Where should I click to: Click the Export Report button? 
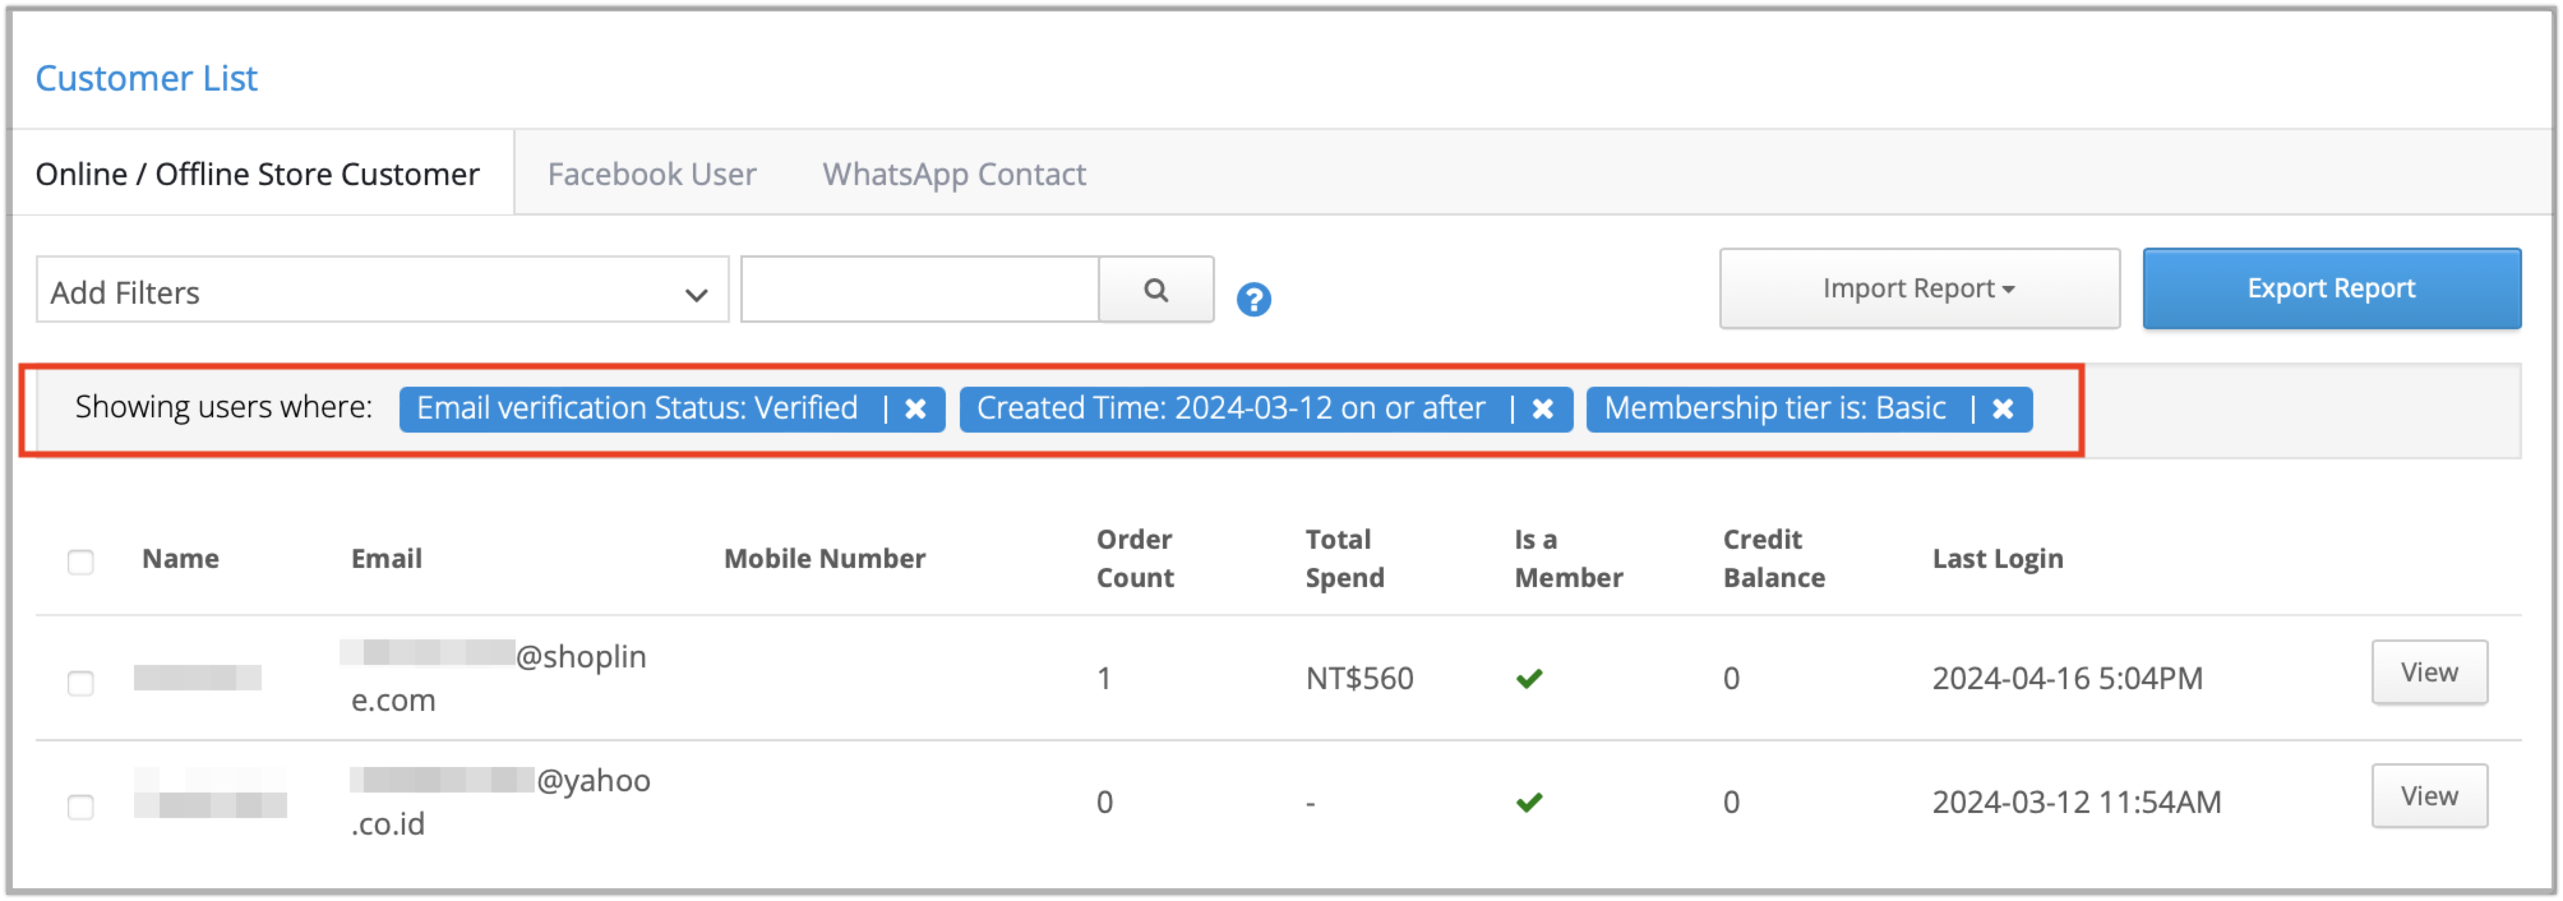[x=2331, y=288]
